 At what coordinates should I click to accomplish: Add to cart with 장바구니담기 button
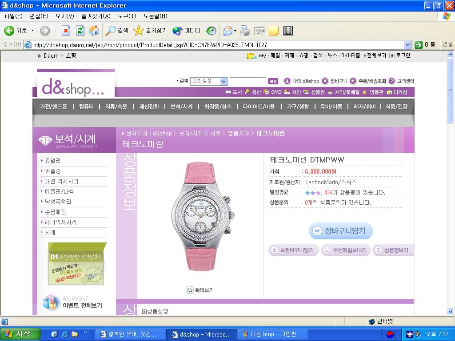click(341, 231)
